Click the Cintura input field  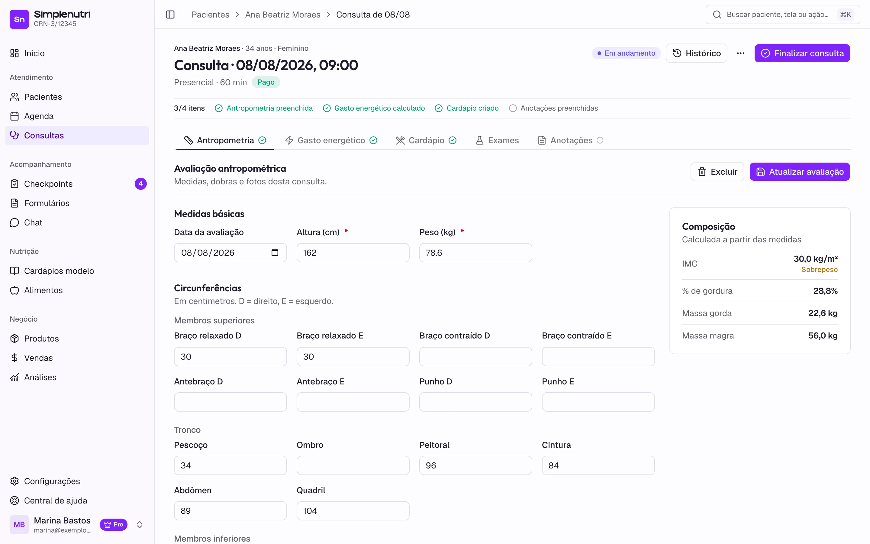click(598, 465)
